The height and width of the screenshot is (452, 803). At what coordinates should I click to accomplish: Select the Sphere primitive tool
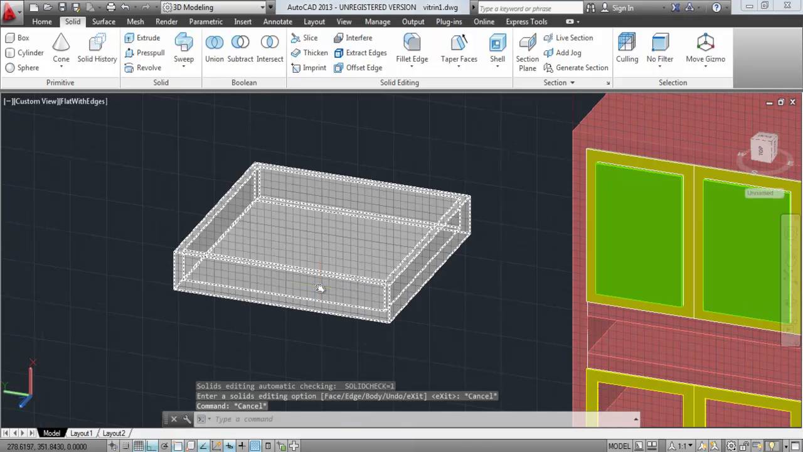[22, 68]
